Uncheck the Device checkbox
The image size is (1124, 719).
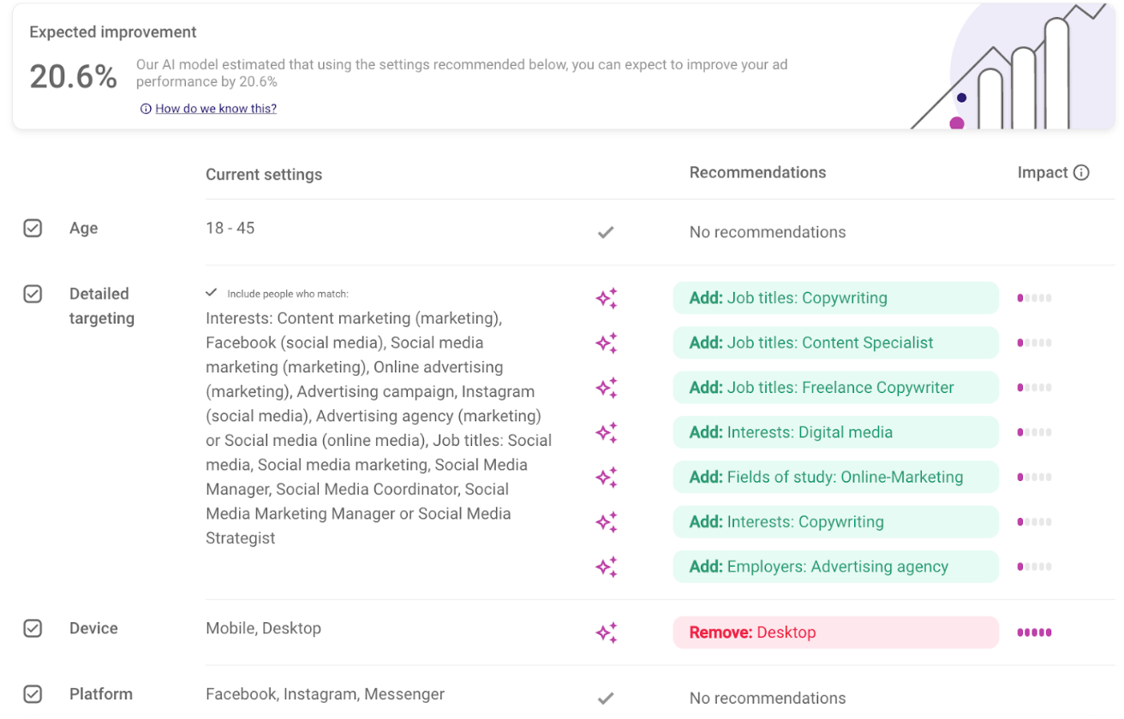[33, 628]
